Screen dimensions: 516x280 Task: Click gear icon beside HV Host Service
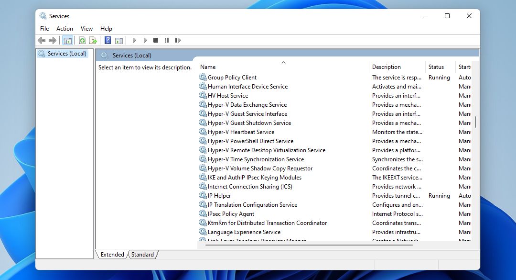pos(203,95)
